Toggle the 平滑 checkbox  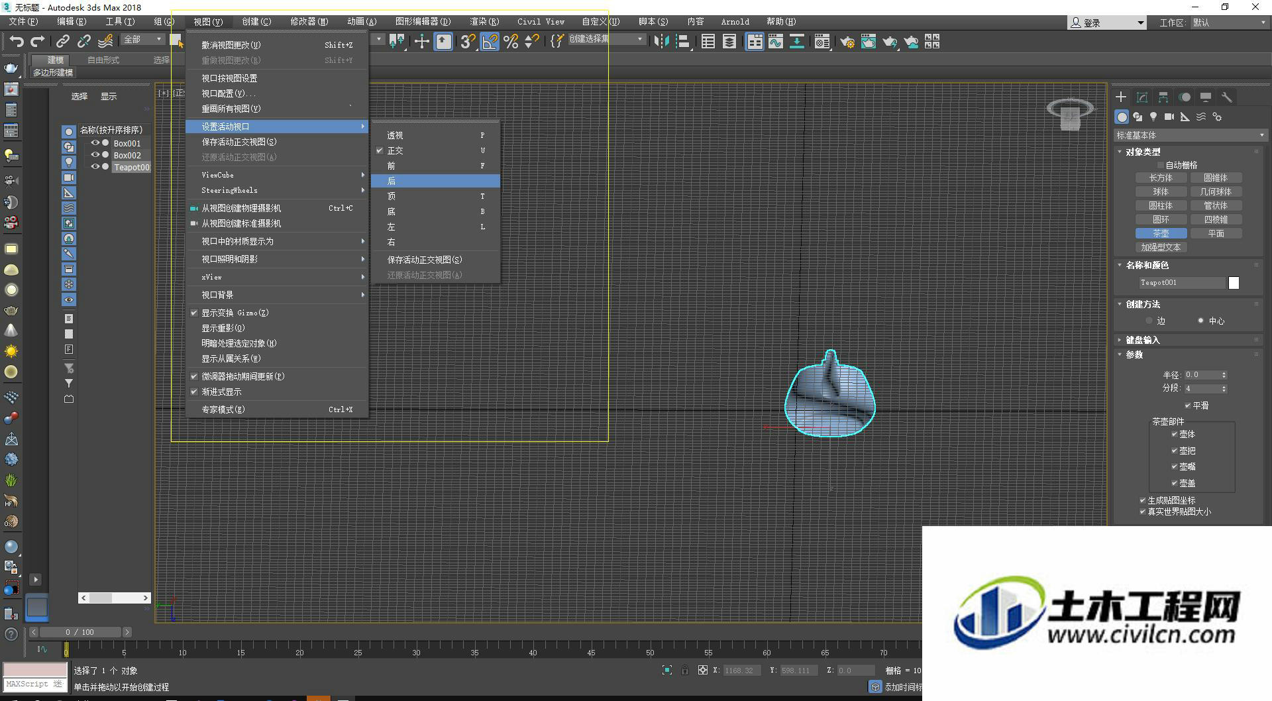click(1188, 405)
